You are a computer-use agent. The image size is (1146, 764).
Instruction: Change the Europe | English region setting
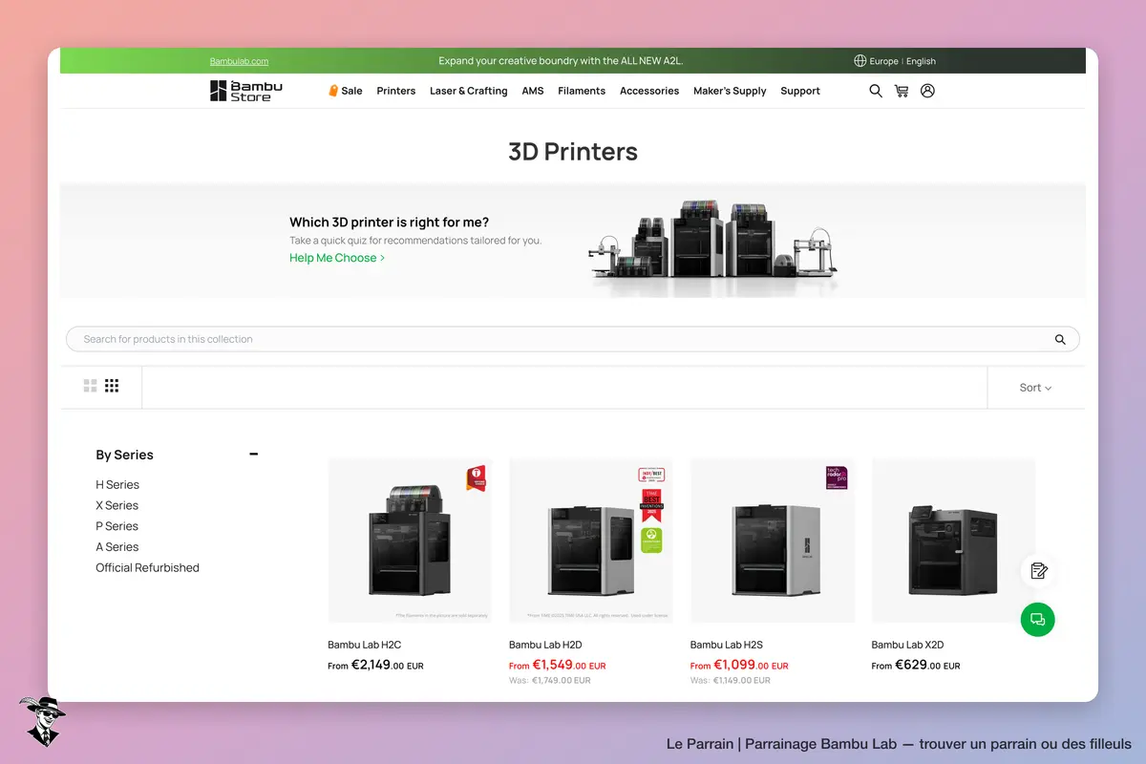[895, 61]
